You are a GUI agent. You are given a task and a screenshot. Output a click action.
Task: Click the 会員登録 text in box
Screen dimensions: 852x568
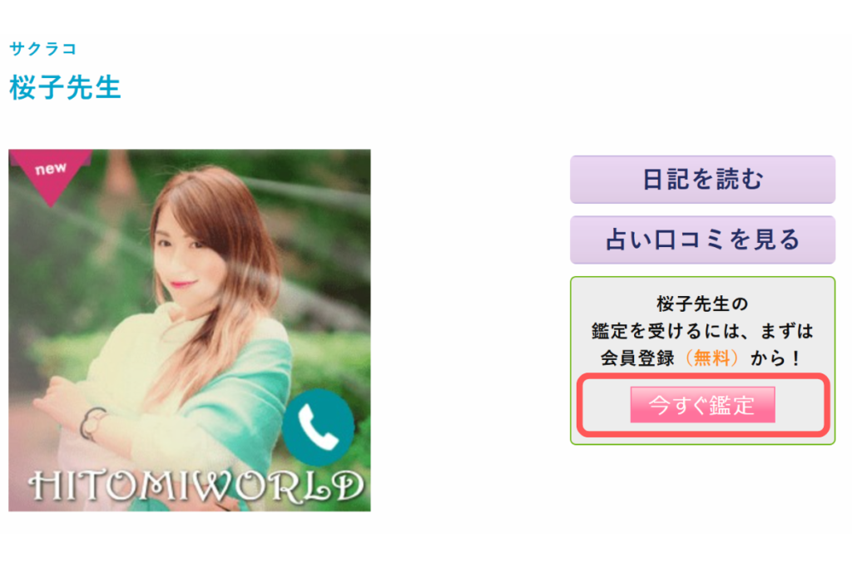[x=638, y=358]
